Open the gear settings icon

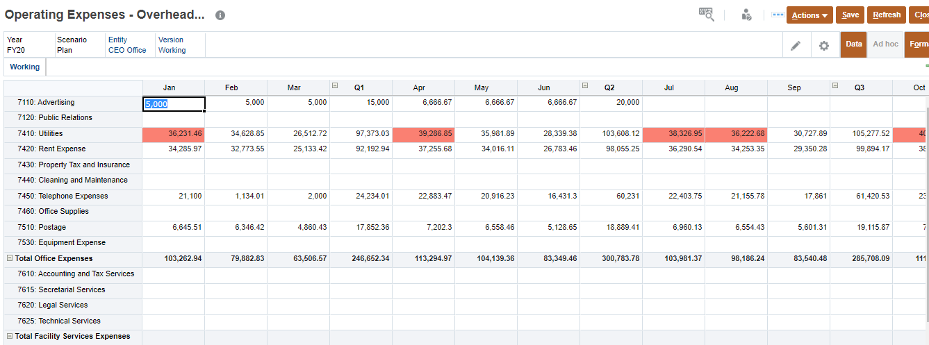pos(824,45)
